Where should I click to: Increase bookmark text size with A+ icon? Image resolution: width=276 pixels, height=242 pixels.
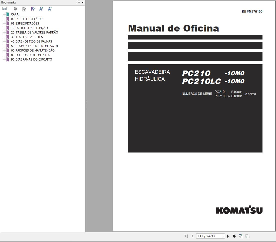point(41,9)
